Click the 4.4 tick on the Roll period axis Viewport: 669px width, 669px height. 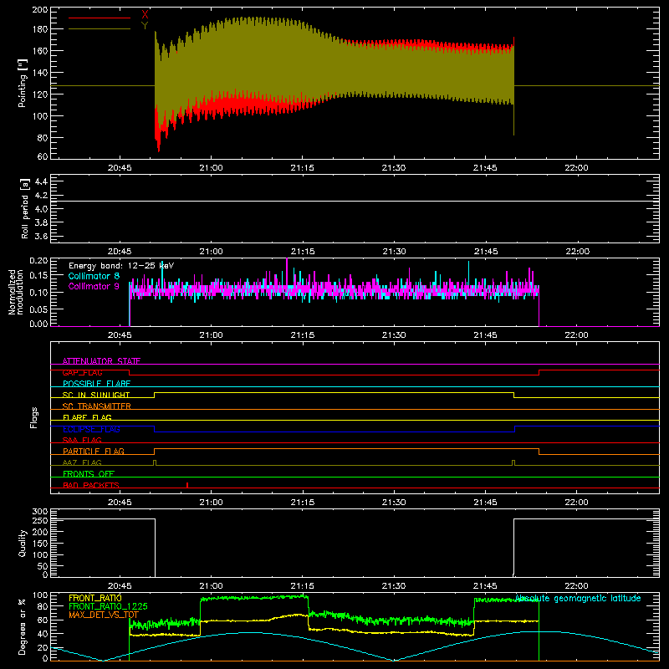click(41, 181)
